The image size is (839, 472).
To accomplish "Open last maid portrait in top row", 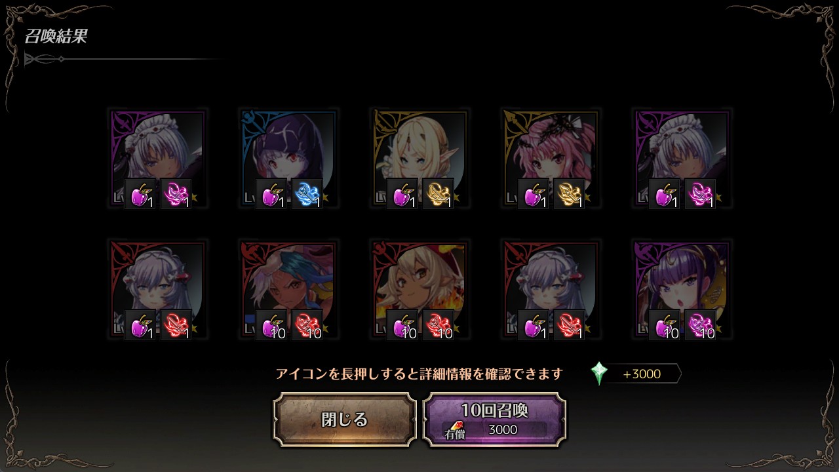I will coord(682,159).
